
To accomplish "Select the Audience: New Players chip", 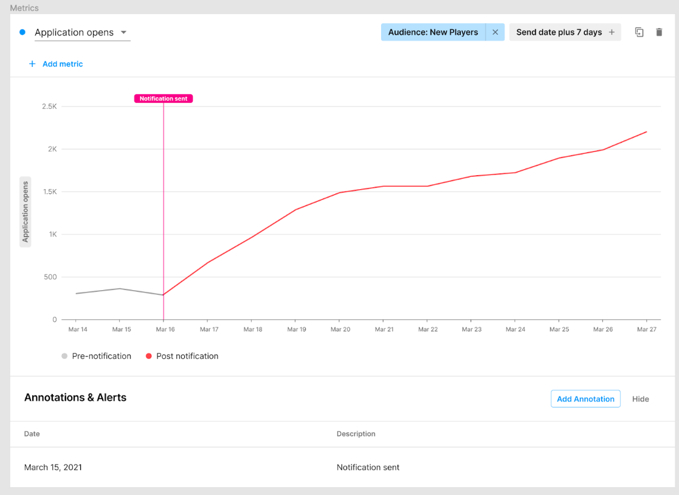I will 433,32.
